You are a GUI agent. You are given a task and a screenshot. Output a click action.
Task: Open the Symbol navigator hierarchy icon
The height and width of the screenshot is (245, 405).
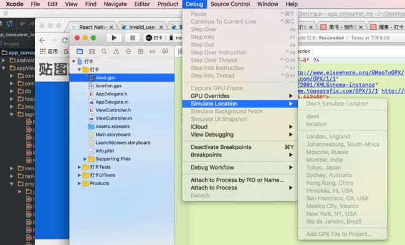click(x=92, y=51)
